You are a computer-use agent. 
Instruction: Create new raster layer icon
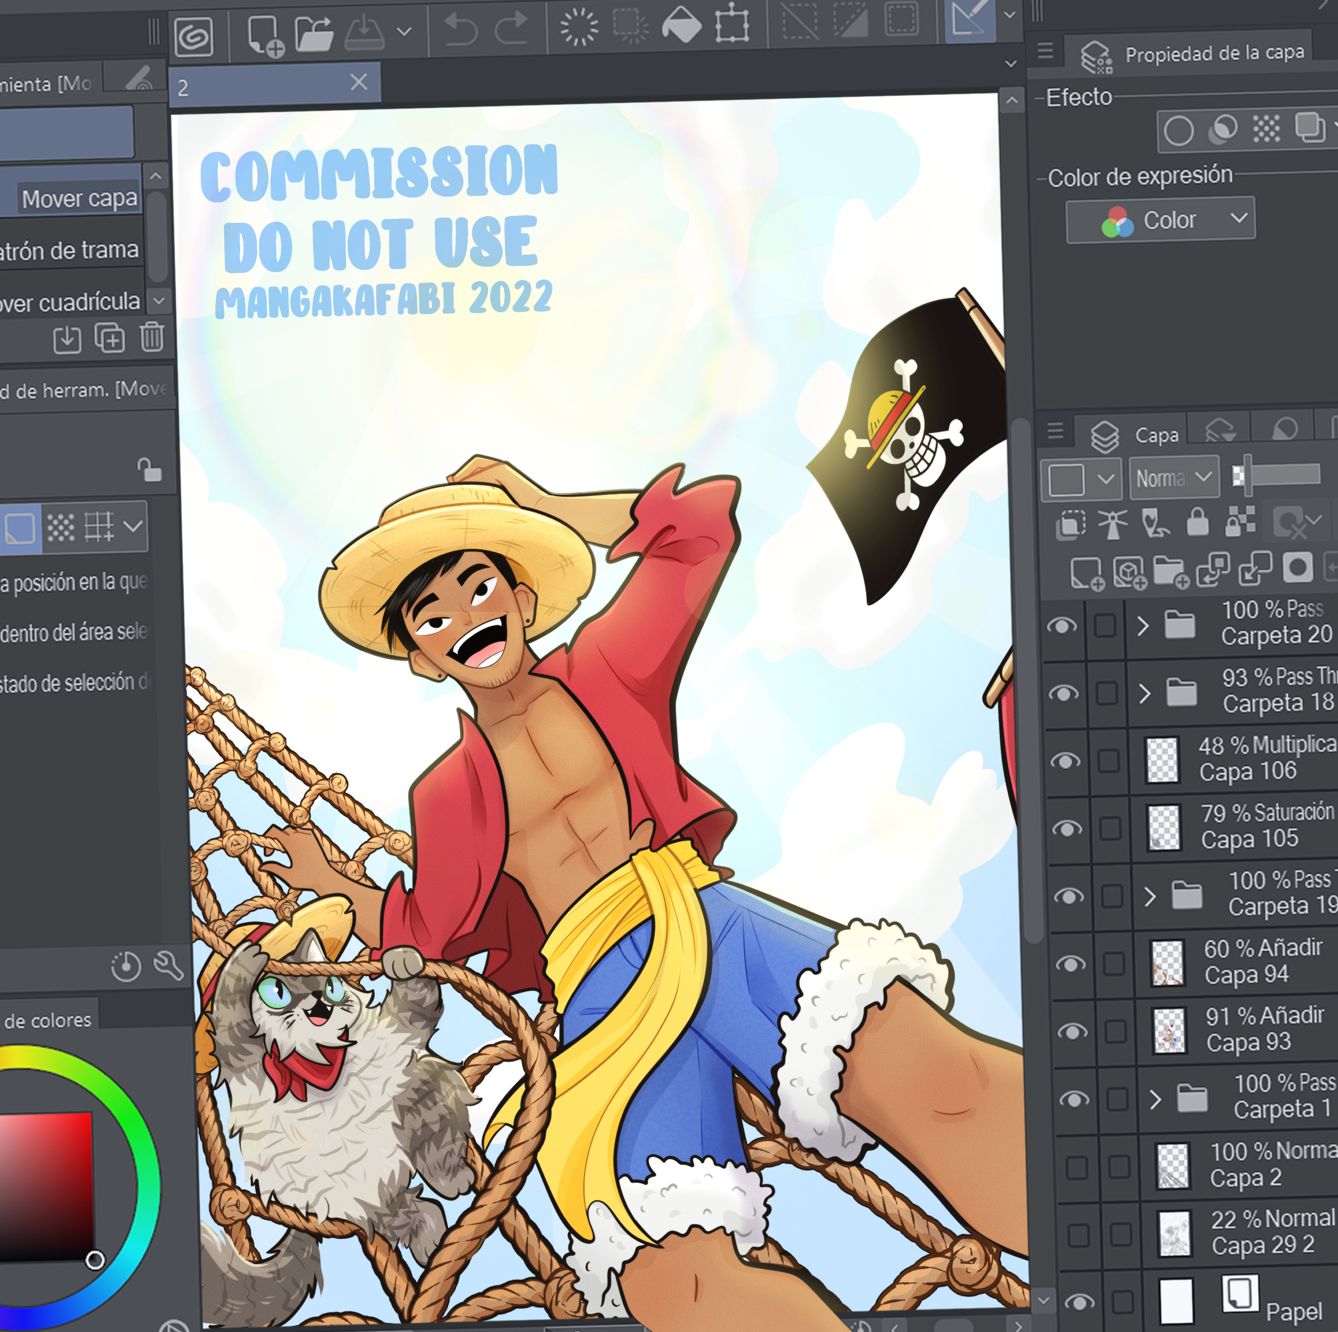tap(1087, 573)
